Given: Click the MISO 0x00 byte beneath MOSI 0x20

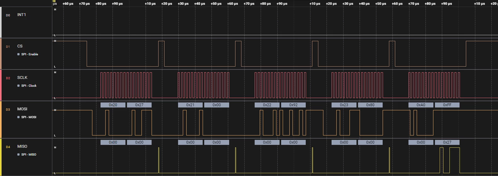Looking at the screenshot, I should [113, 142].
